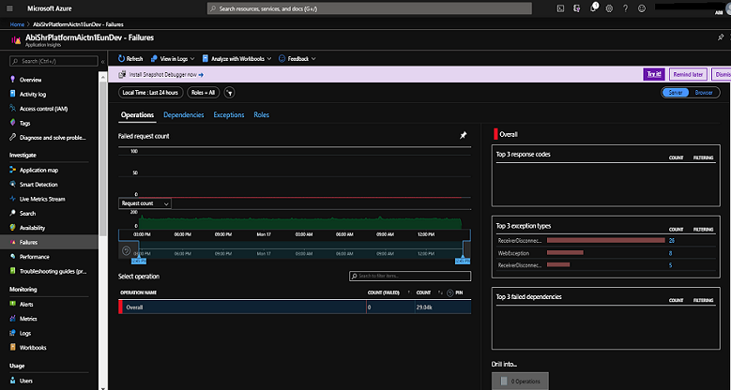Click the time brush reset button
The image size is (731, 390).
tap(126, 250)
